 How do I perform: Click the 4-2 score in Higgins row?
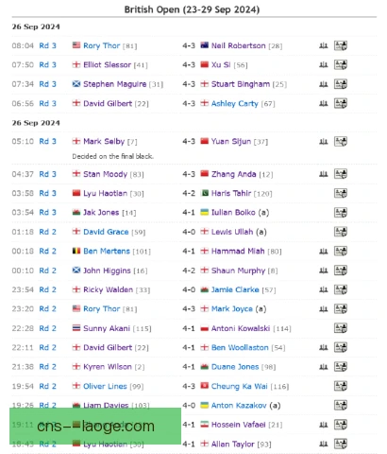click(189, 271)
